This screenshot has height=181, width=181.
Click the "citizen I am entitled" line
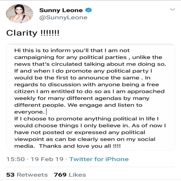click(x=89, y=91)
